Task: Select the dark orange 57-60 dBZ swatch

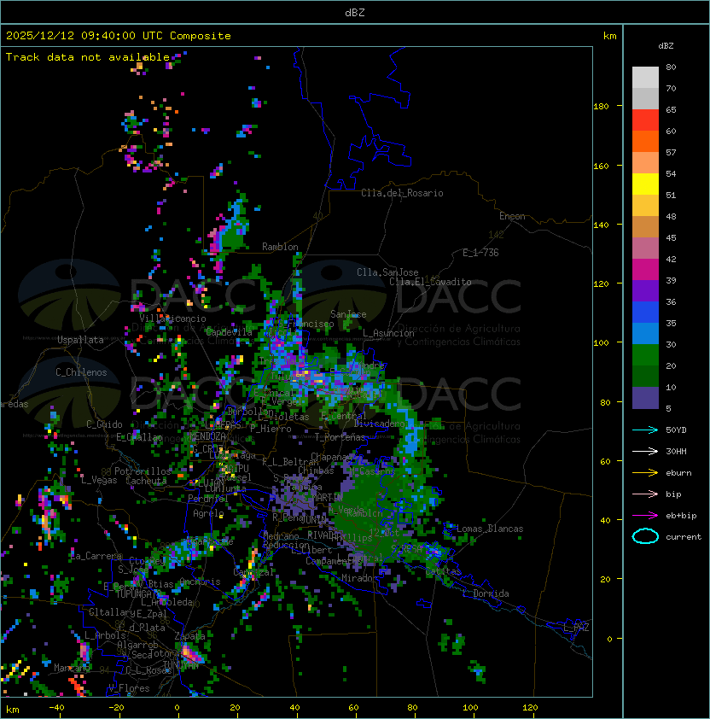Action: (x=645, y=141)
